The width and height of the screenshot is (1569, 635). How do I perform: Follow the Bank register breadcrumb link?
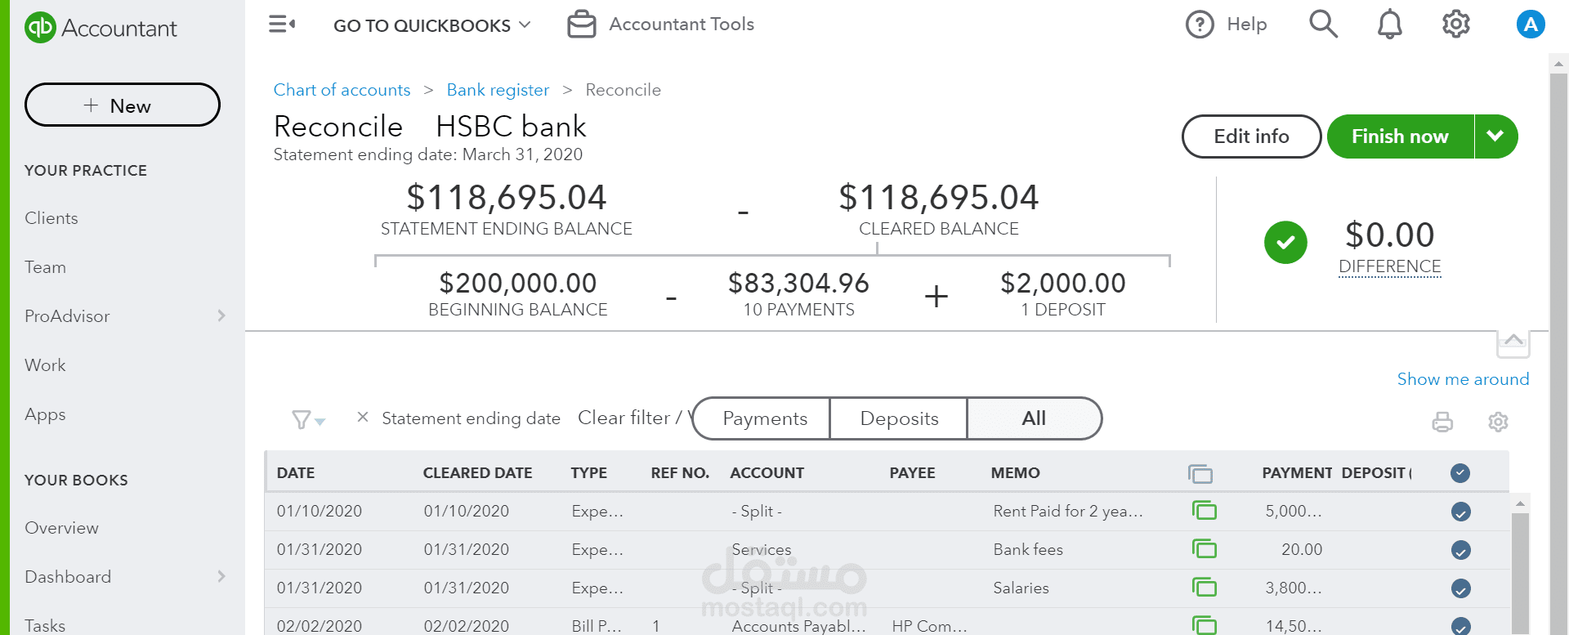click(498, 90)
